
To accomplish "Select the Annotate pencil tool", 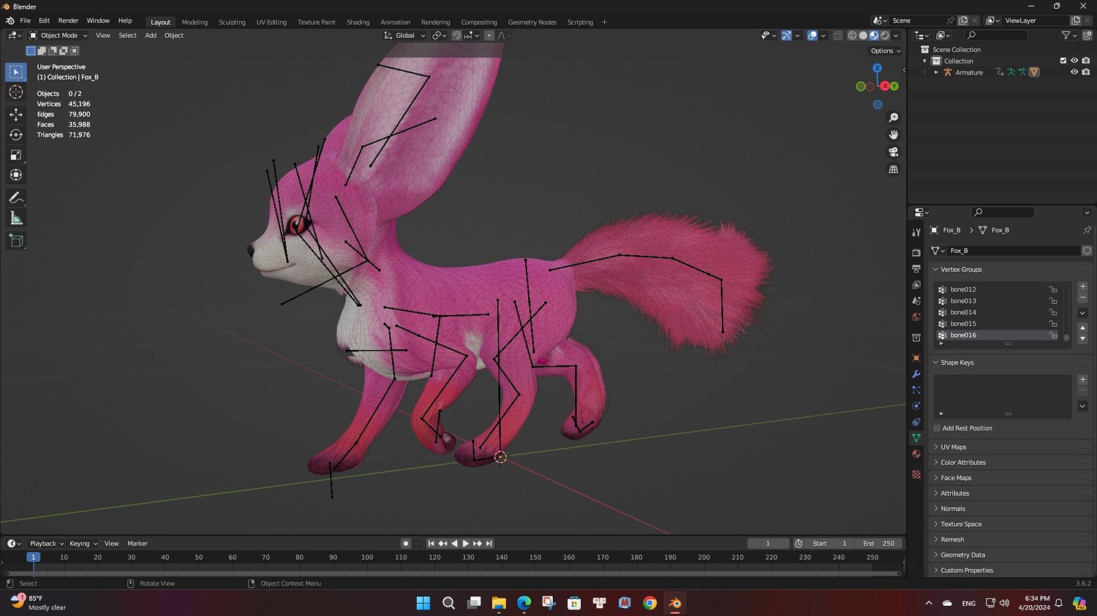I will 16,198.
